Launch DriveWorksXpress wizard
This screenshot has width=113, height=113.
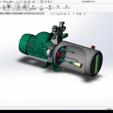[x=50, y=7]
